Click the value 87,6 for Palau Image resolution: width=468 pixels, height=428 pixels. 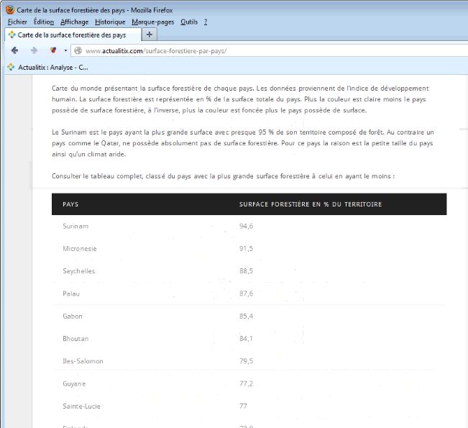point(246,293)
